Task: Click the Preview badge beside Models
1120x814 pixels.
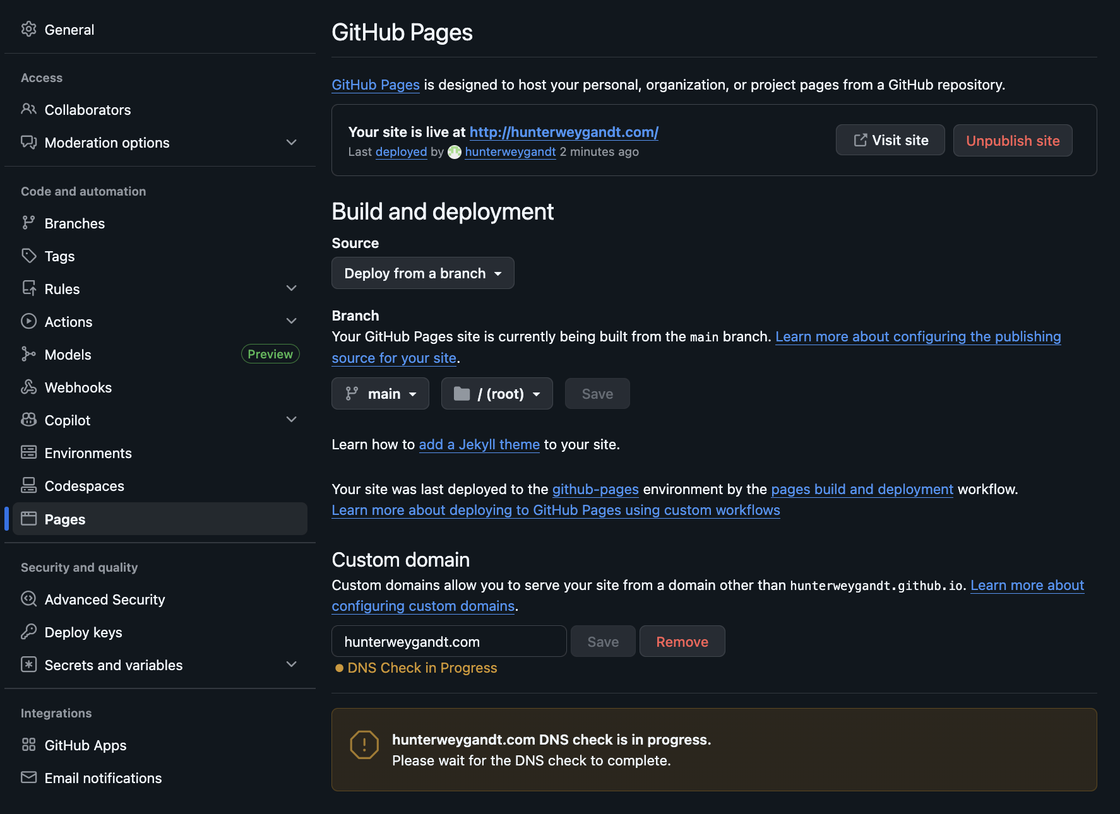Action: coord(270,354)
